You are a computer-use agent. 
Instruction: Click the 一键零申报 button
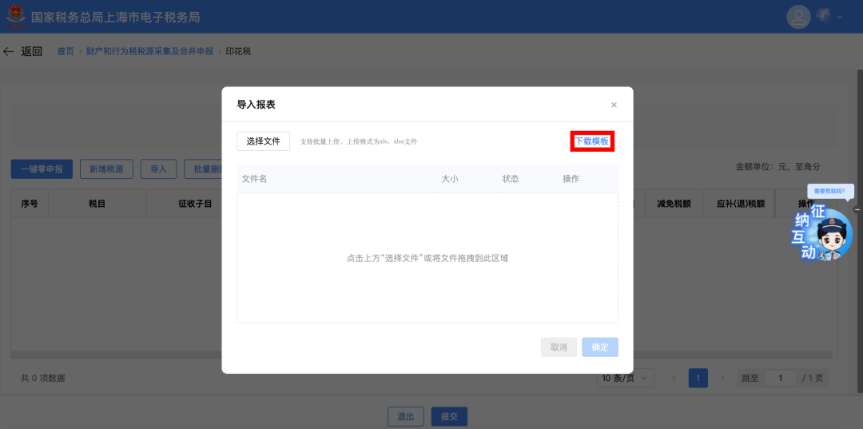[42, 169]
